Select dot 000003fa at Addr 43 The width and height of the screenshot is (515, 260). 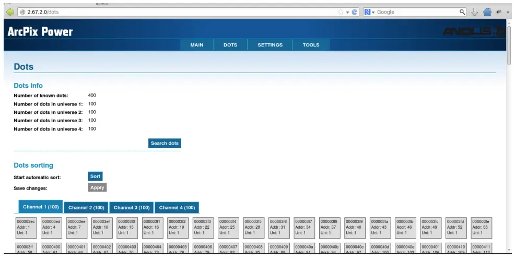380,228
